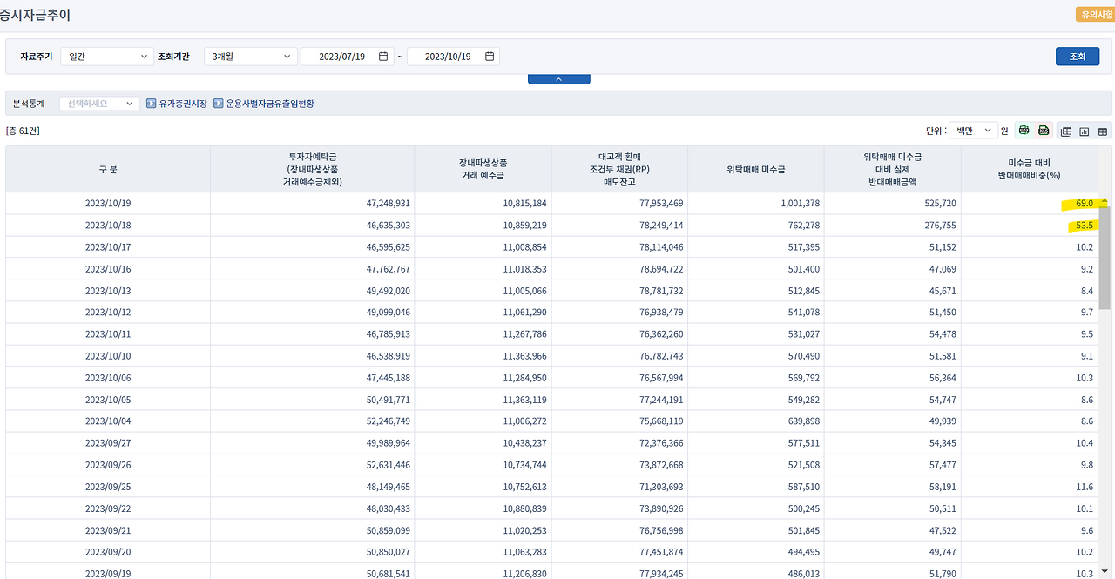This screenshot has height=579, width=1115.
Task: Click the value 525,720
Action: tap(939, 203)
